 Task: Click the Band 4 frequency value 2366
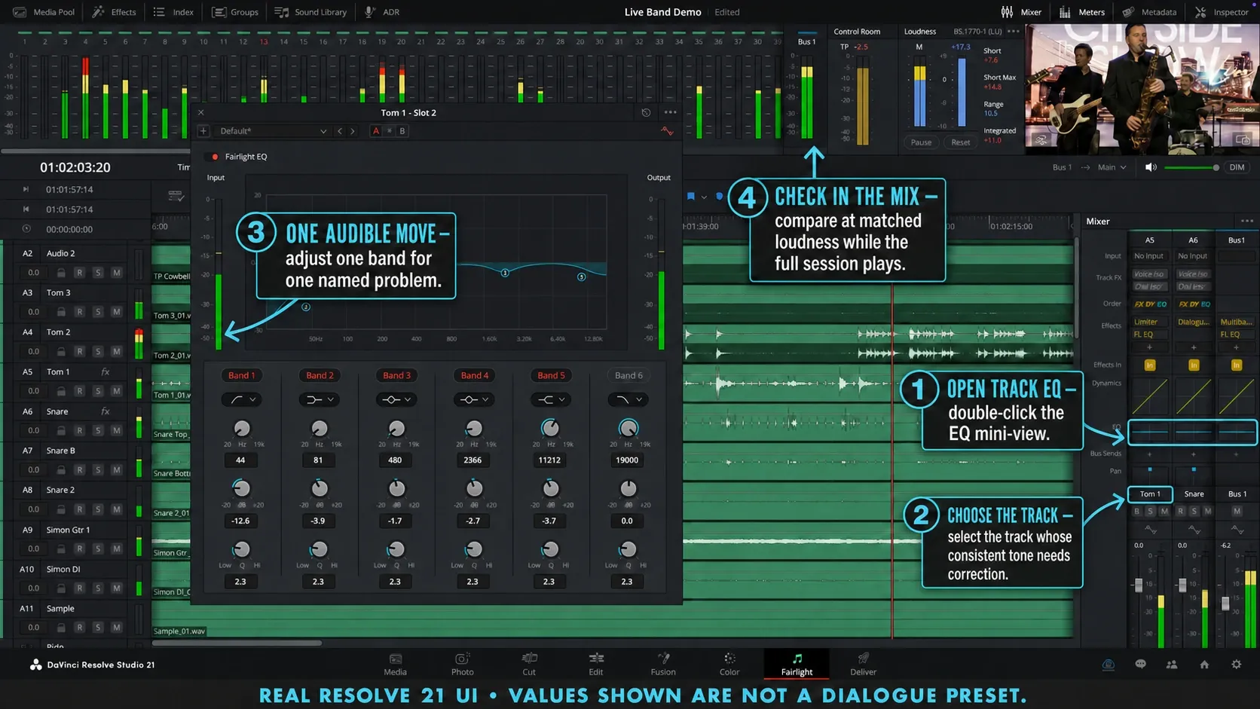(x=472, y=460)
